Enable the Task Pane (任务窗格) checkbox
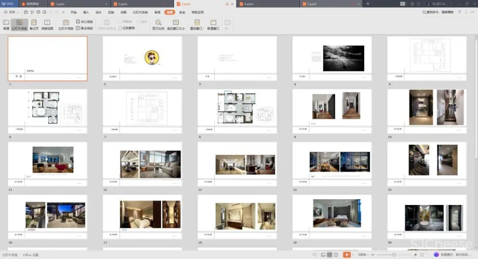 point(120,28)
